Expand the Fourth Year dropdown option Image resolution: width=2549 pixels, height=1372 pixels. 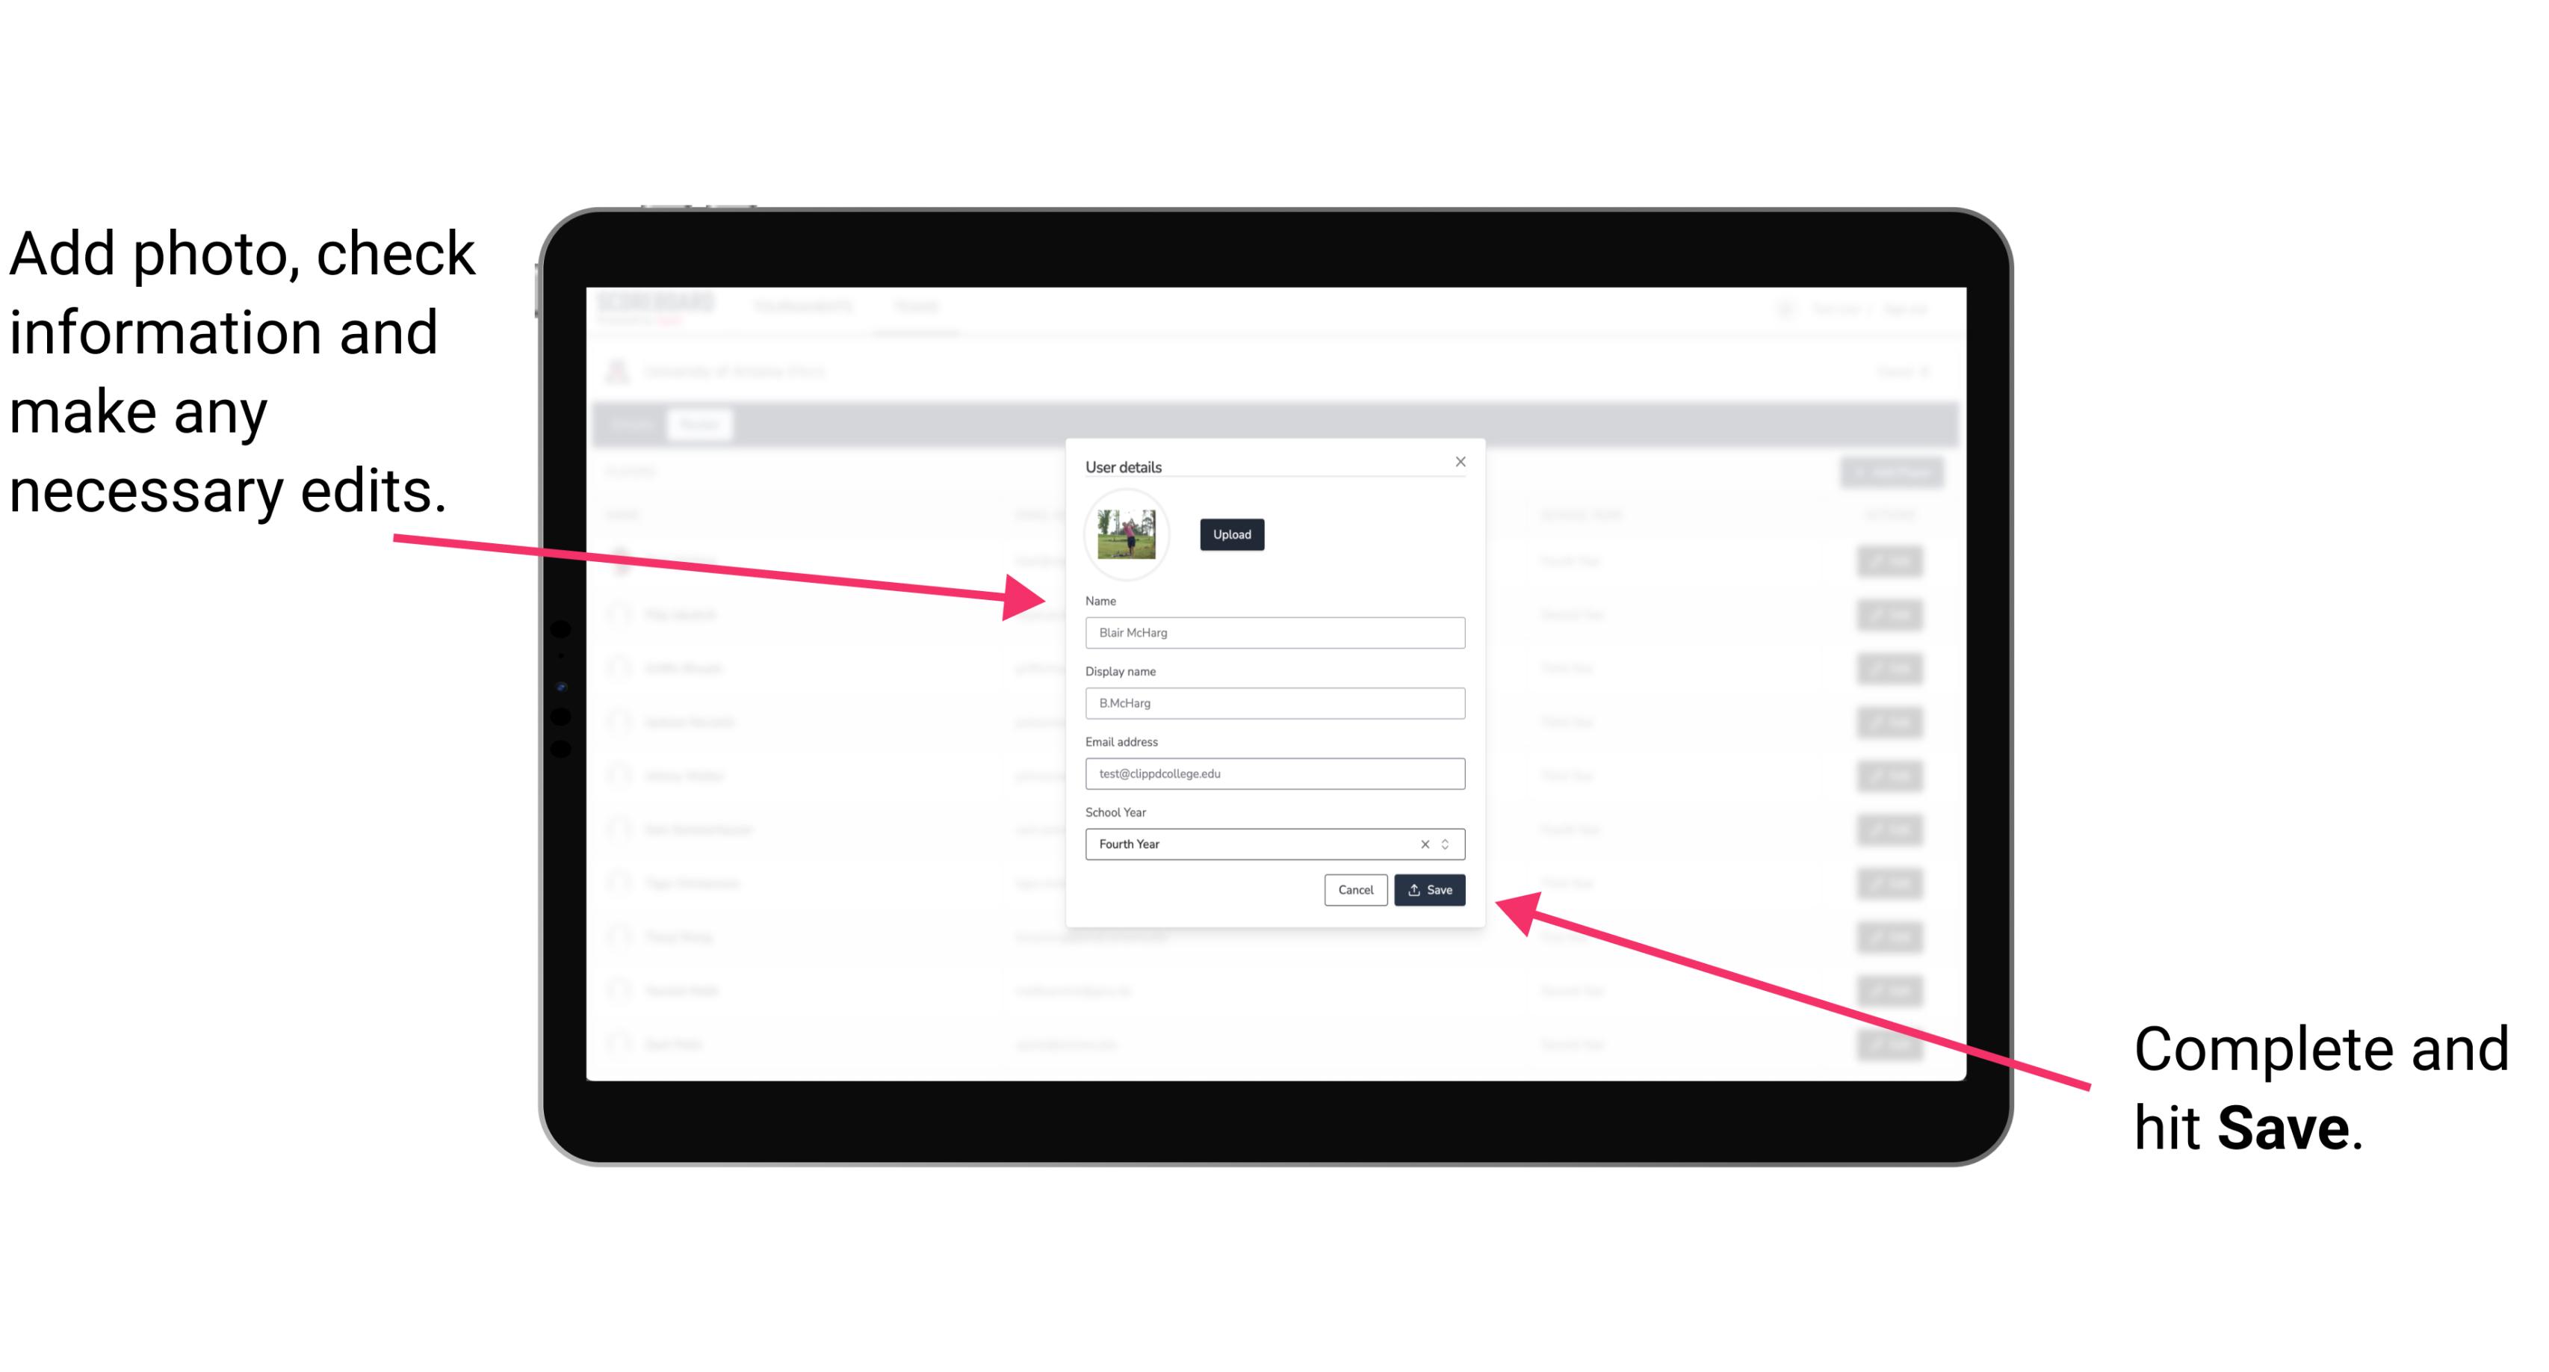(1448, 843)
